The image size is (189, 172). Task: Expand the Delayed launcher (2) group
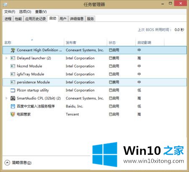coord(6,58)
